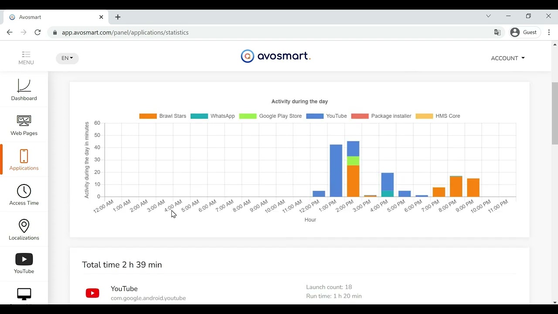
Task: Click the green Google Play segment at 2:00 PM
Action: point(353,161)
